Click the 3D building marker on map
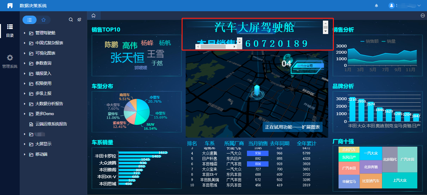The image size is (427, 195). tap(257, 91)
